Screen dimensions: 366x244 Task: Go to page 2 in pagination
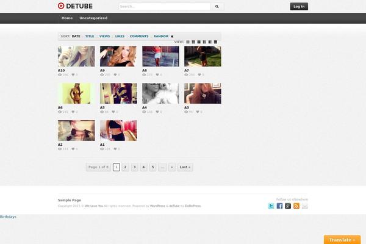click(125, 167)
